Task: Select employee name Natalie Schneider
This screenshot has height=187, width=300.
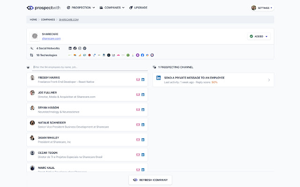Action: tap(52, 122)
